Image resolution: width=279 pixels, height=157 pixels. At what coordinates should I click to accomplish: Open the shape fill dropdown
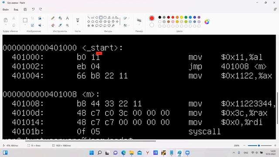126,25
